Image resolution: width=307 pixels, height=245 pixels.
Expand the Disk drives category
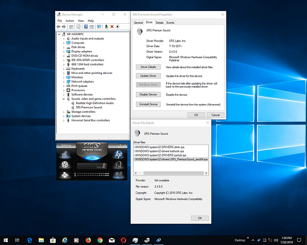63,47
